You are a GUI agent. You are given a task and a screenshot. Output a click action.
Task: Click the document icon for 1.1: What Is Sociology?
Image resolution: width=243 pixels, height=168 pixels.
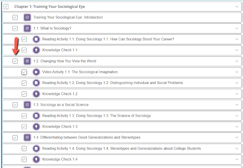coord(27,28)
